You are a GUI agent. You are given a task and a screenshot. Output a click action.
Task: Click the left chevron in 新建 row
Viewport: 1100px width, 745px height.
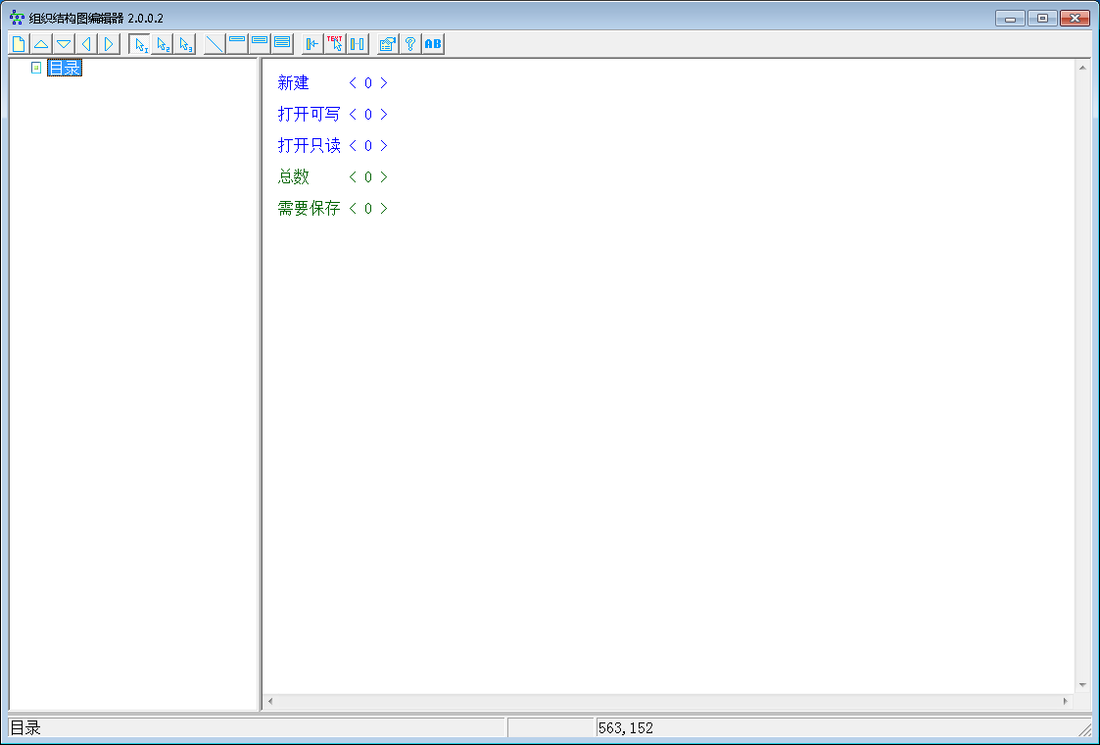tap(353, 83)
